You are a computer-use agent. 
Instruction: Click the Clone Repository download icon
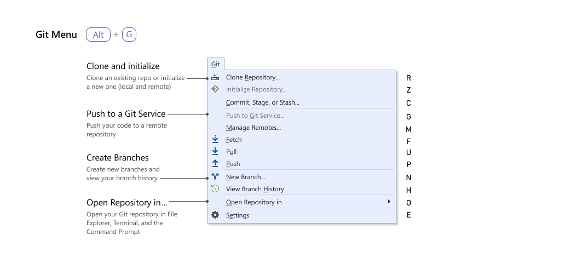point(215,77)
